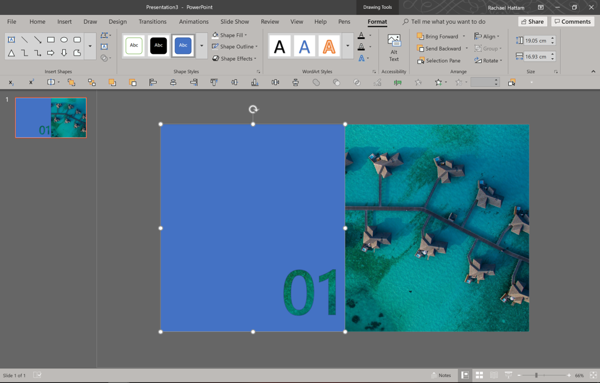Open the File menu
This screenshot has width=600, height=383.
coord(12,22)
